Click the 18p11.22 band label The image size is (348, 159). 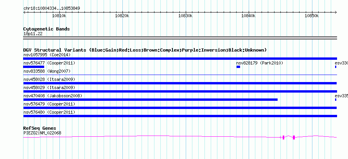(33, 34)
